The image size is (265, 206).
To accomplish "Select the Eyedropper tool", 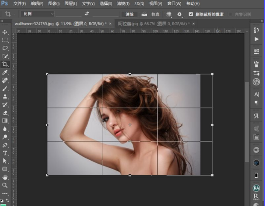I will 5,72.
